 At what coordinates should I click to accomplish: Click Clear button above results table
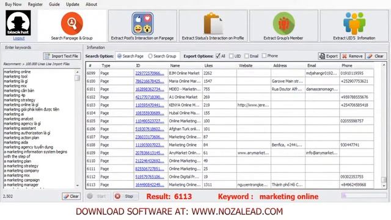tap(376, 56)
